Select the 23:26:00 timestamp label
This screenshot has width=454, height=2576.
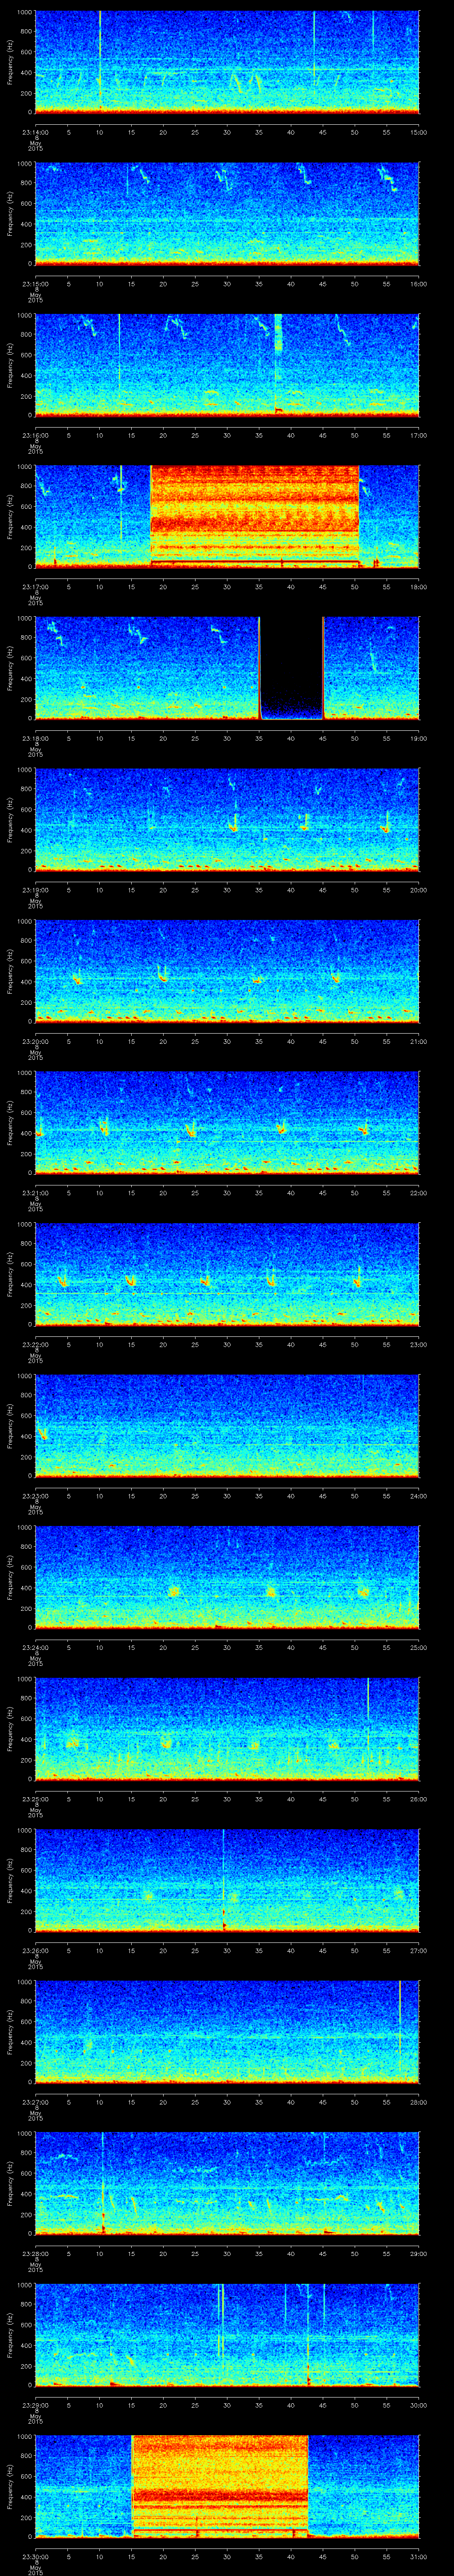tap(35, 1950)
